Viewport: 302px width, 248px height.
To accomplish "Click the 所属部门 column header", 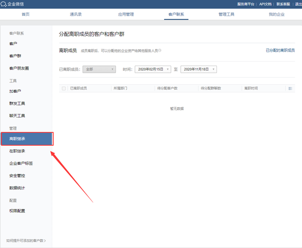I will click(120, 88).
